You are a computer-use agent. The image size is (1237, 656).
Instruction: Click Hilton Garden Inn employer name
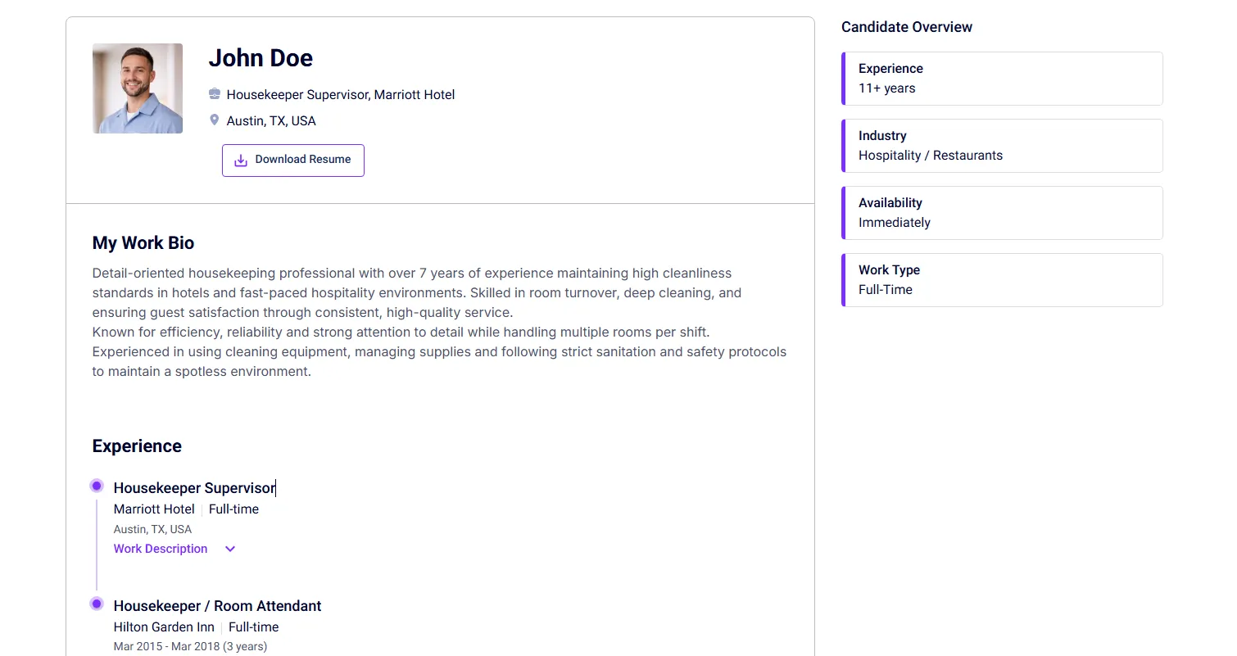pos(164,627)
